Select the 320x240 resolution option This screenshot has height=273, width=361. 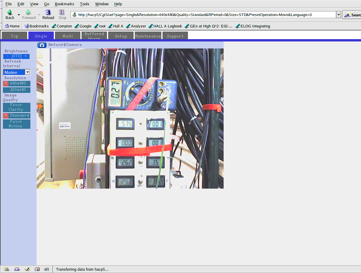(17, 90)
